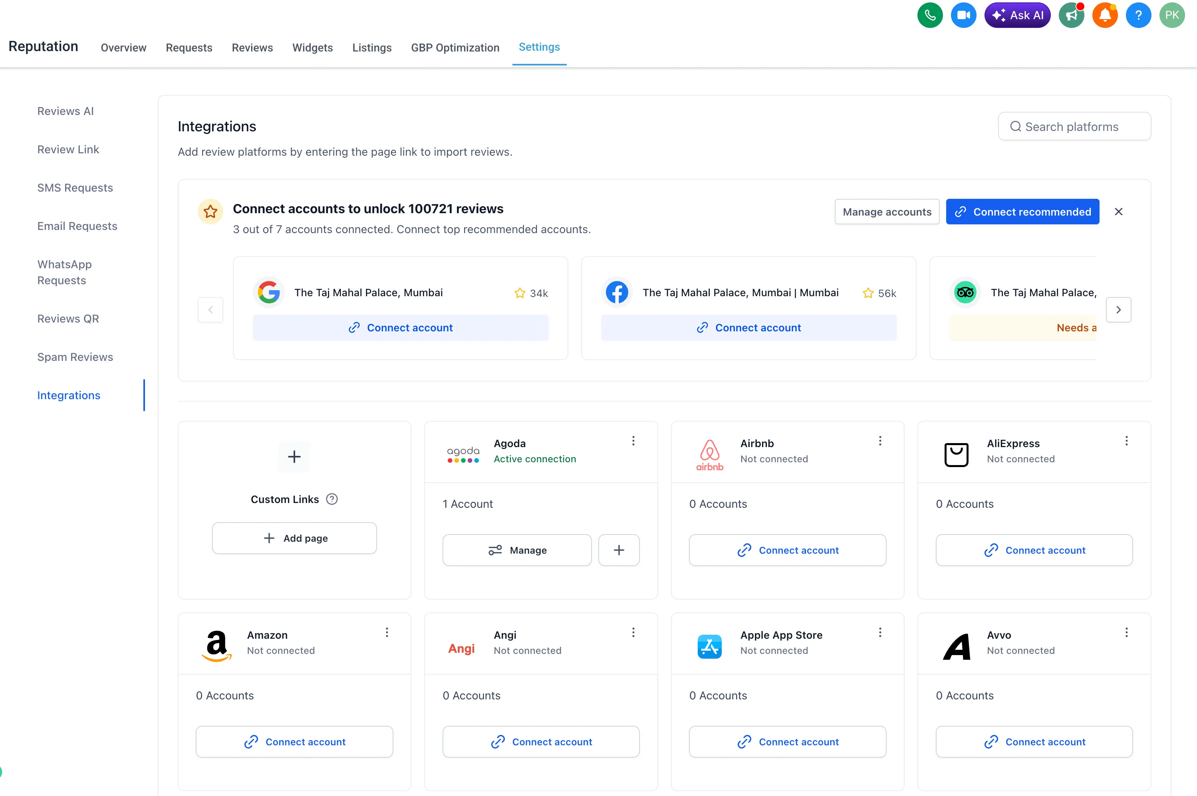This screenshot has height=796, width=1197.
Task: Connect the Facebook Taj Mahal Palace account
Action: point(748,327)
